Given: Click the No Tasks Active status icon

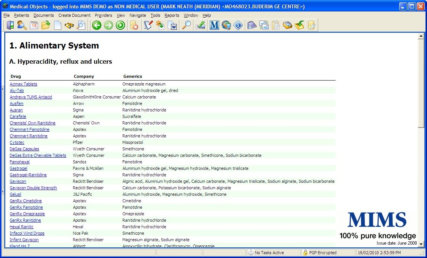Looking at the screenshot, I should pos(251,253).
